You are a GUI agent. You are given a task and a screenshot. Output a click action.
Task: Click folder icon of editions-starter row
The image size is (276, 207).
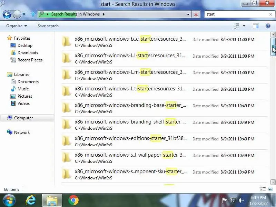tap(66, 141)
